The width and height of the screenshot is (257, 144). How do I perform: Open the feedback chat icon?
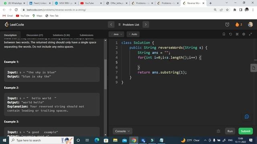247,116
